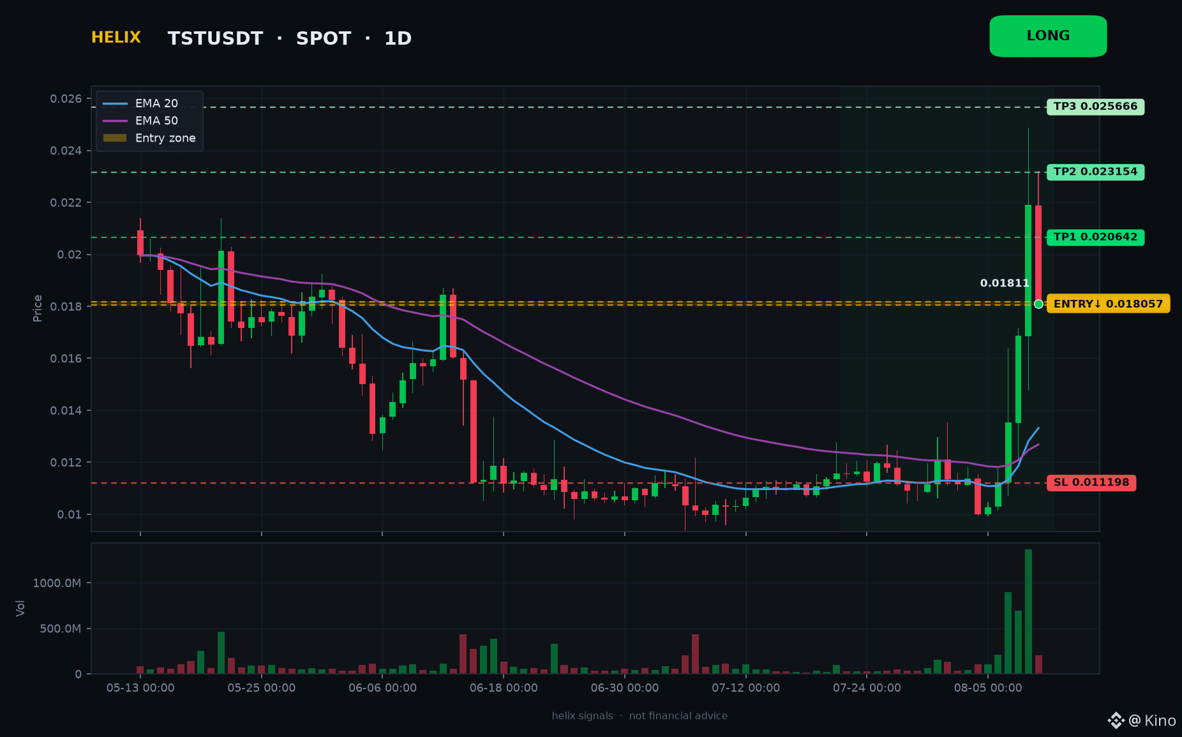Image resolution: width=1182 pixels, height=737 pixels.
Task: Click the helix signals footer text
Action: [x=582, y=716]
